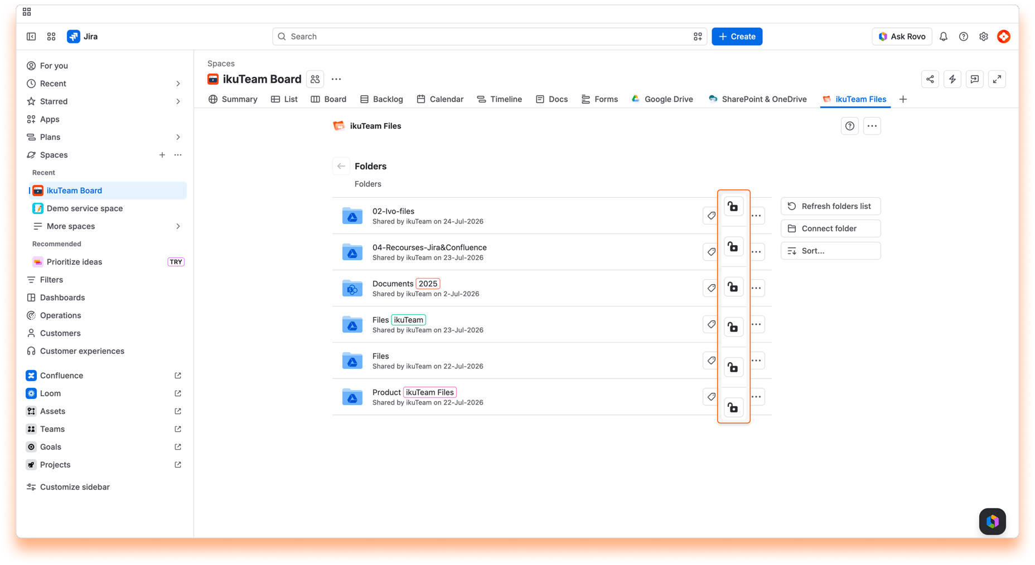Open the Rovo chat floating button
Viewport: 1035px width, 565px height.
[x=993, y=522]
